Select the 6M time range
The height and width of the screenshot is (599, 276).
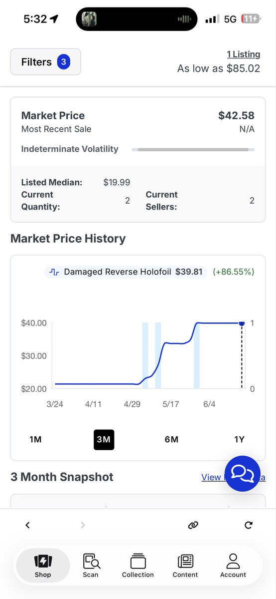[171, 439]
